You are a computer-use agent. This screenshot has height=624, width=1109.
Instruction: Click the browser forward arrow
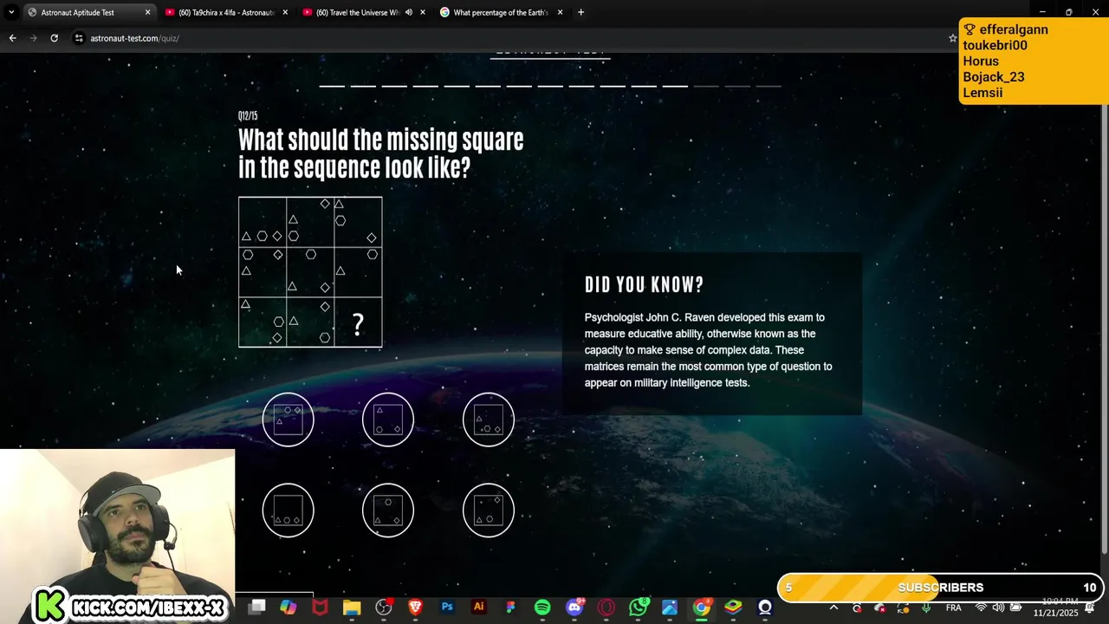click(34, 38)
